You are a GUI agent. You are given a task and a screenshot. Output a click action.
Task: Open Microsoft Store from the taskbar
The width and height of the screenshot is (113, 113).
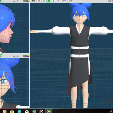coord(12,111)
